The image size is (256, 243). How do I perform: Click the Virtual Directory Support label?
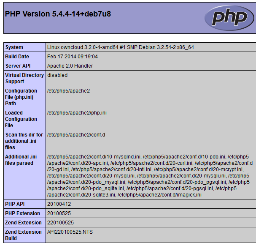coord(24,78)
